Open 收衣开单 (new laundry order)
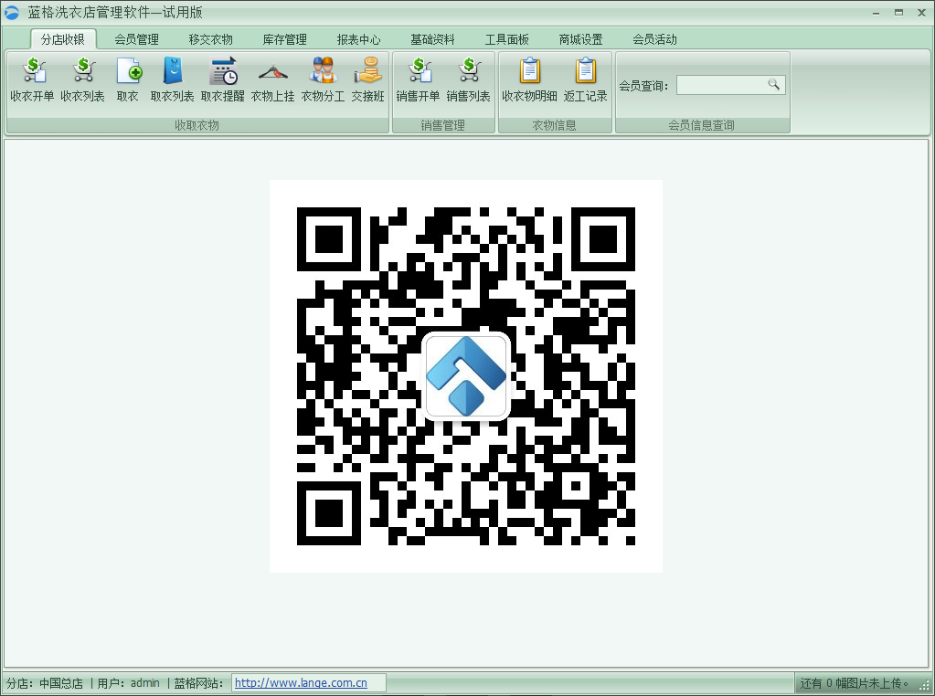The height and width of the screenshot is (696, 935). pos(32,79)
